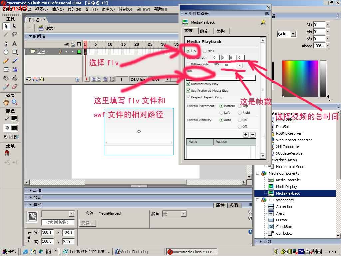Select the Fill Transform tool

(x=15, y=69)
